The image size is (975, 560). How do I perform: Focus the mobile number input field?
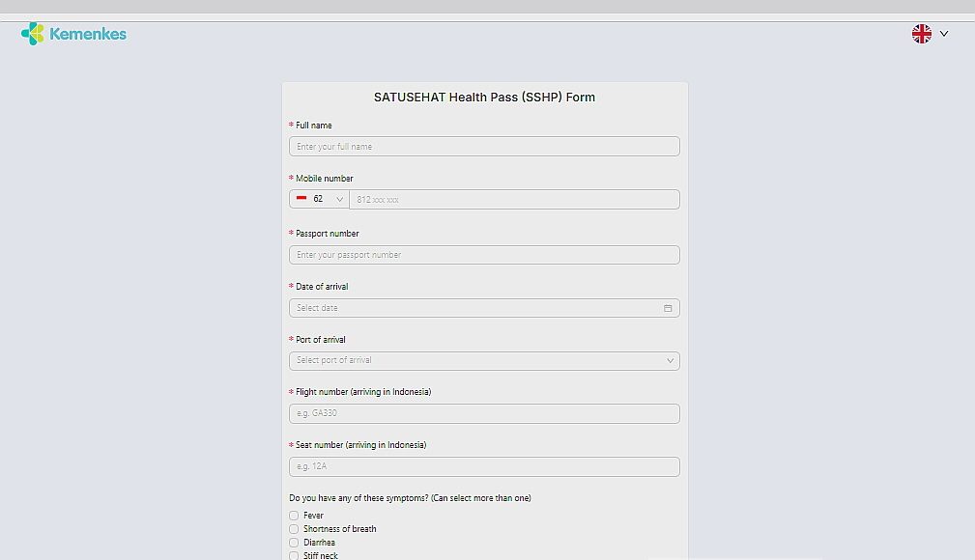click(x=514, y=199)
